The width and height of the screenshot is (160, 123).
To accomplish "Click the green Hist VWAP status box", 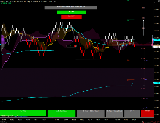I will pyautogui.click(x=23, y=113).
